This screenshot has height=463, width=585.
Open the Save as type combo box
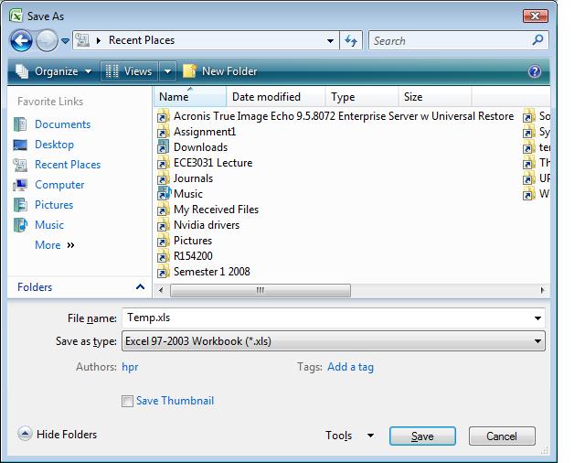(333, 341)
